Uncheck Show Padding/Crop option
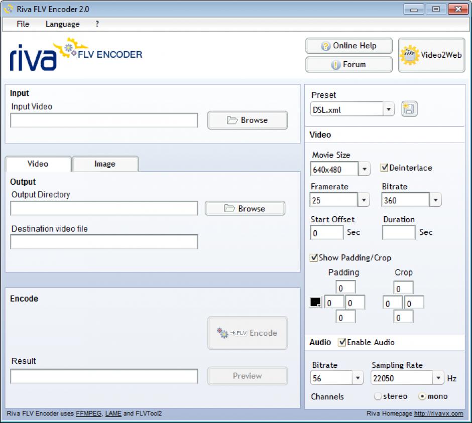Viewport: 472px width, 423px height. [314, 258]
